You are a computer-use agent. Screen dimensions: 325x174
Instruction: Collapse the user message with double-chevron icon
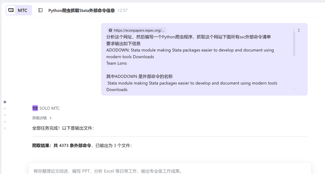click(299, 30)
